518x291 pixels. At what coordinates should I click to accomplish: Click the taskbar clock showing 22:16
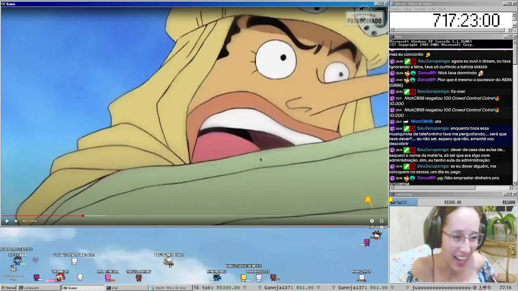pos(505,288)
